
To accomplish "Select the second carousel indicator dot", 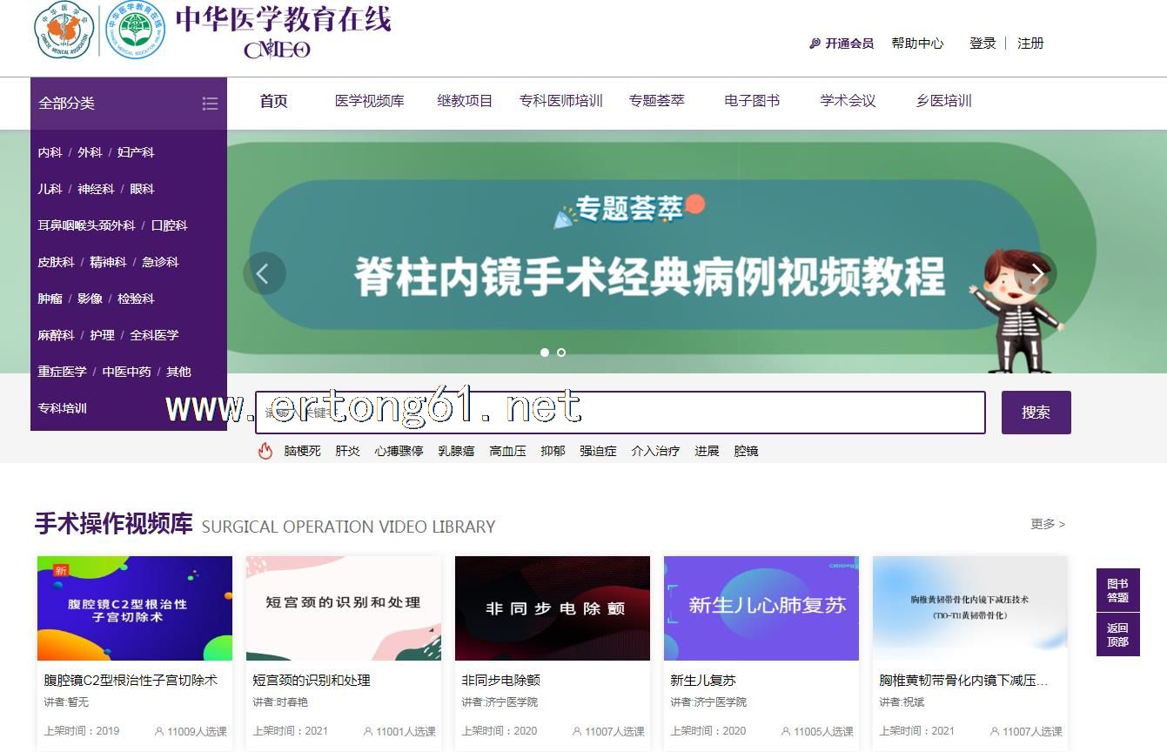I will coord(561,352).
